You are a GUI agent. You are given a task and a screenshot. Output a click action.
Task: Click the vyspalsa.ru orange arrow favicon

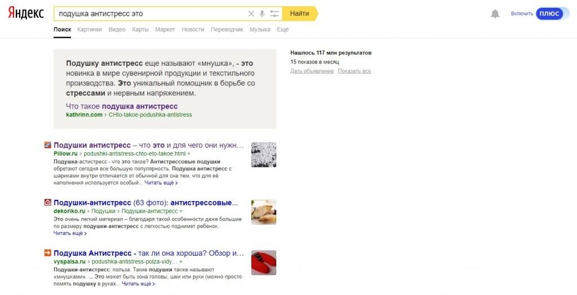(48, 253)
